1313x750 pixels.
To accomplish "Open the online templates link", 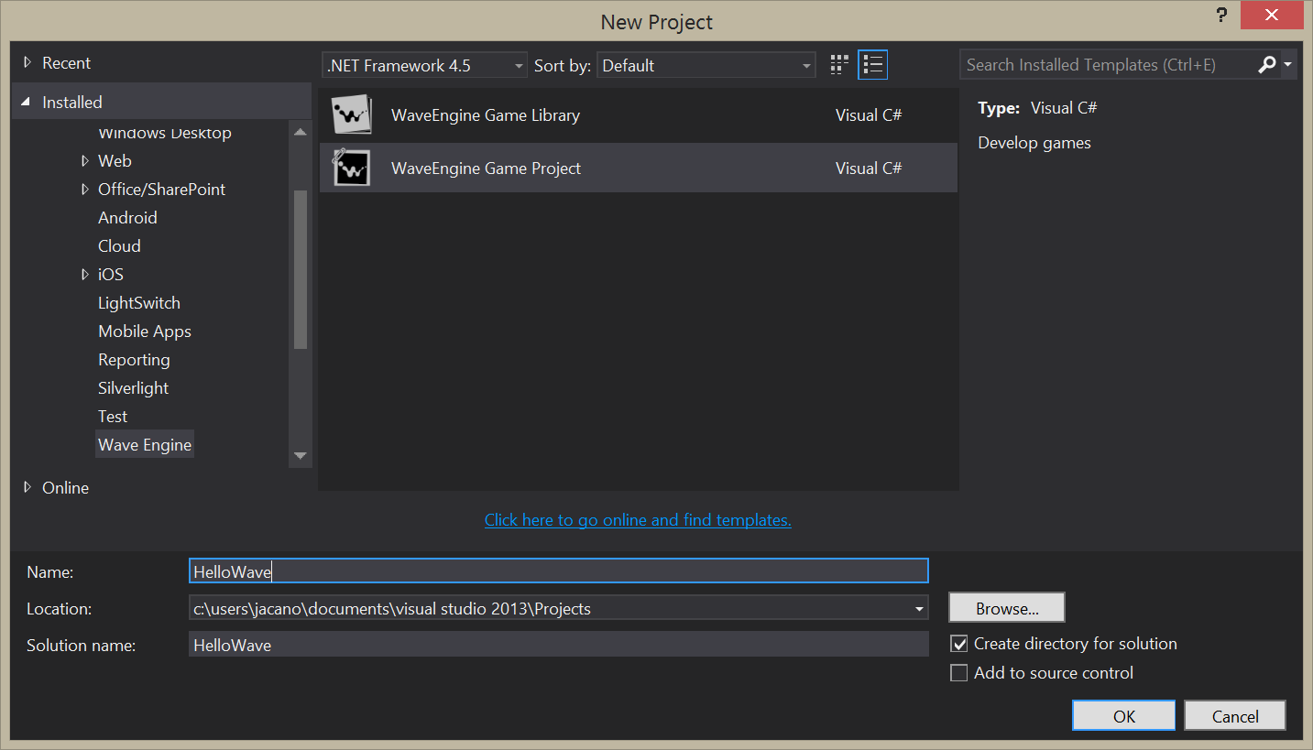I will [x=638, y=520].
